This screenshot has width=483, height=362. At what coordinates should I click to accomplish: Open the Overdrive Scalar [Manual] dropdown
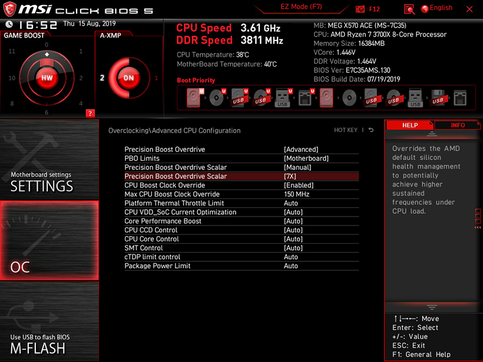click(x=297, y=167)
